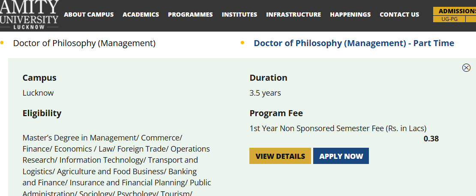This screenshot has height=196, width=476.
Task: Click the Lucknow campus value
Action: point(38,93)
